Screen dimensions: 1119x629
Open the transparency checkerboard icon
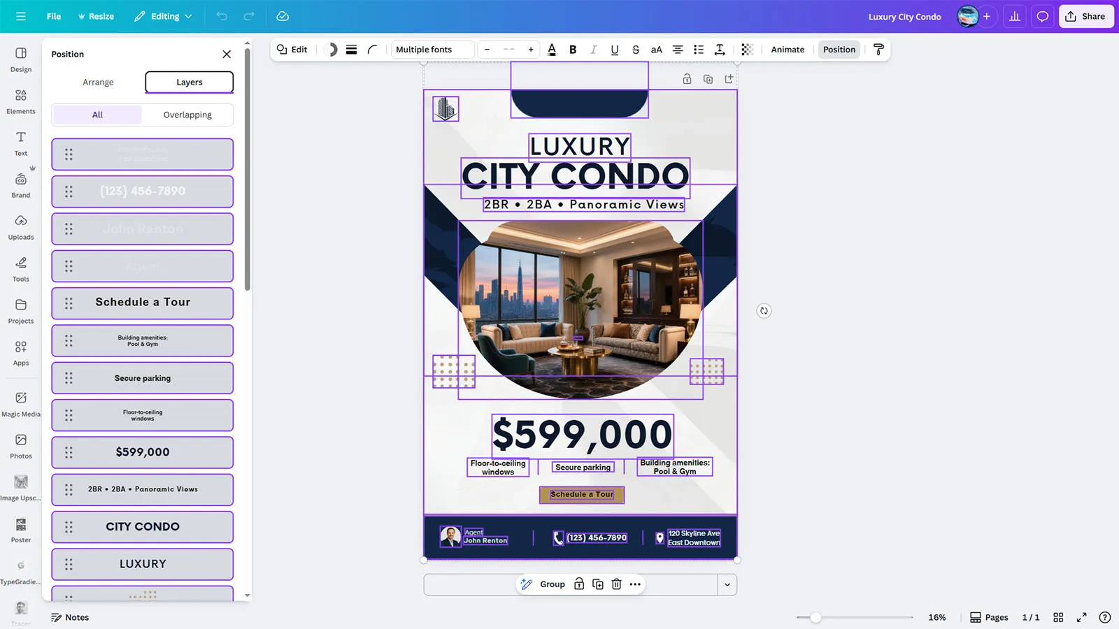coord(747,50)
